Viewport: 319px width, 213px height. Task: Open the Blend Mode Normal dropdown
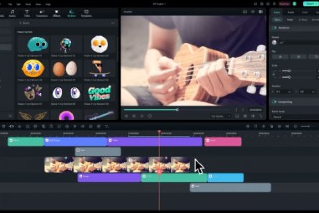[295, 117]
